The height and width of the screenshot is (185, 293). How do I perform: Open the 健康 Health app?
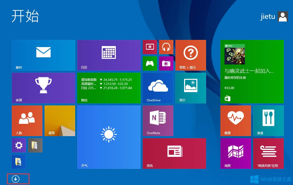pos(235,121)
